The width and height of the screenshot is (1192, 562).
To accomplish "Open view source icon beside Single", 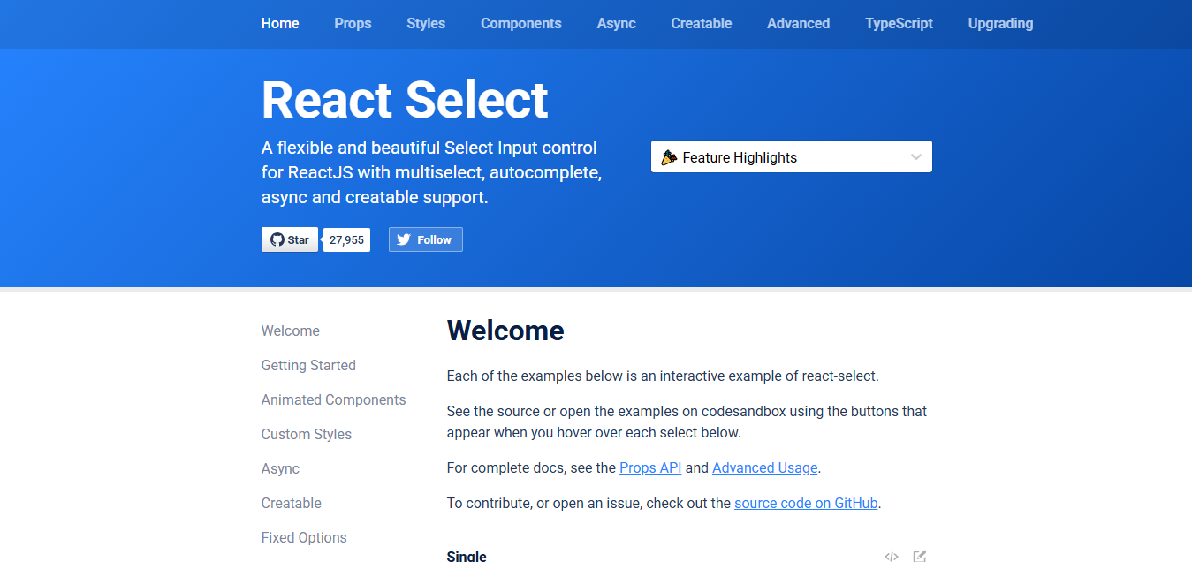I will [x=892, y=556].
